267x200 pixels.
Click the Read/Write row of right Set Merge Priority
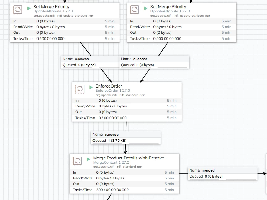coord(182,27)
